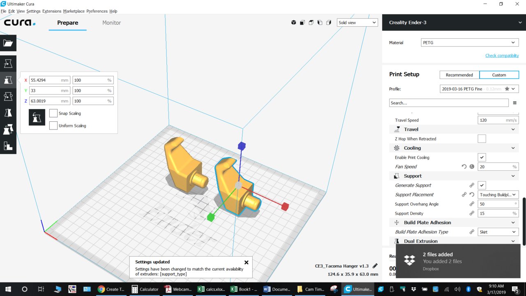Click the profile star icon

pos(507,89)
